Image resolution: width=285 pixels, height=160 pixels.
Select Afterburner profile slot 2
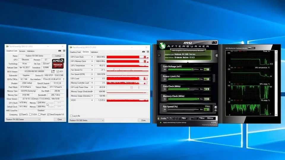click(171, 119)
